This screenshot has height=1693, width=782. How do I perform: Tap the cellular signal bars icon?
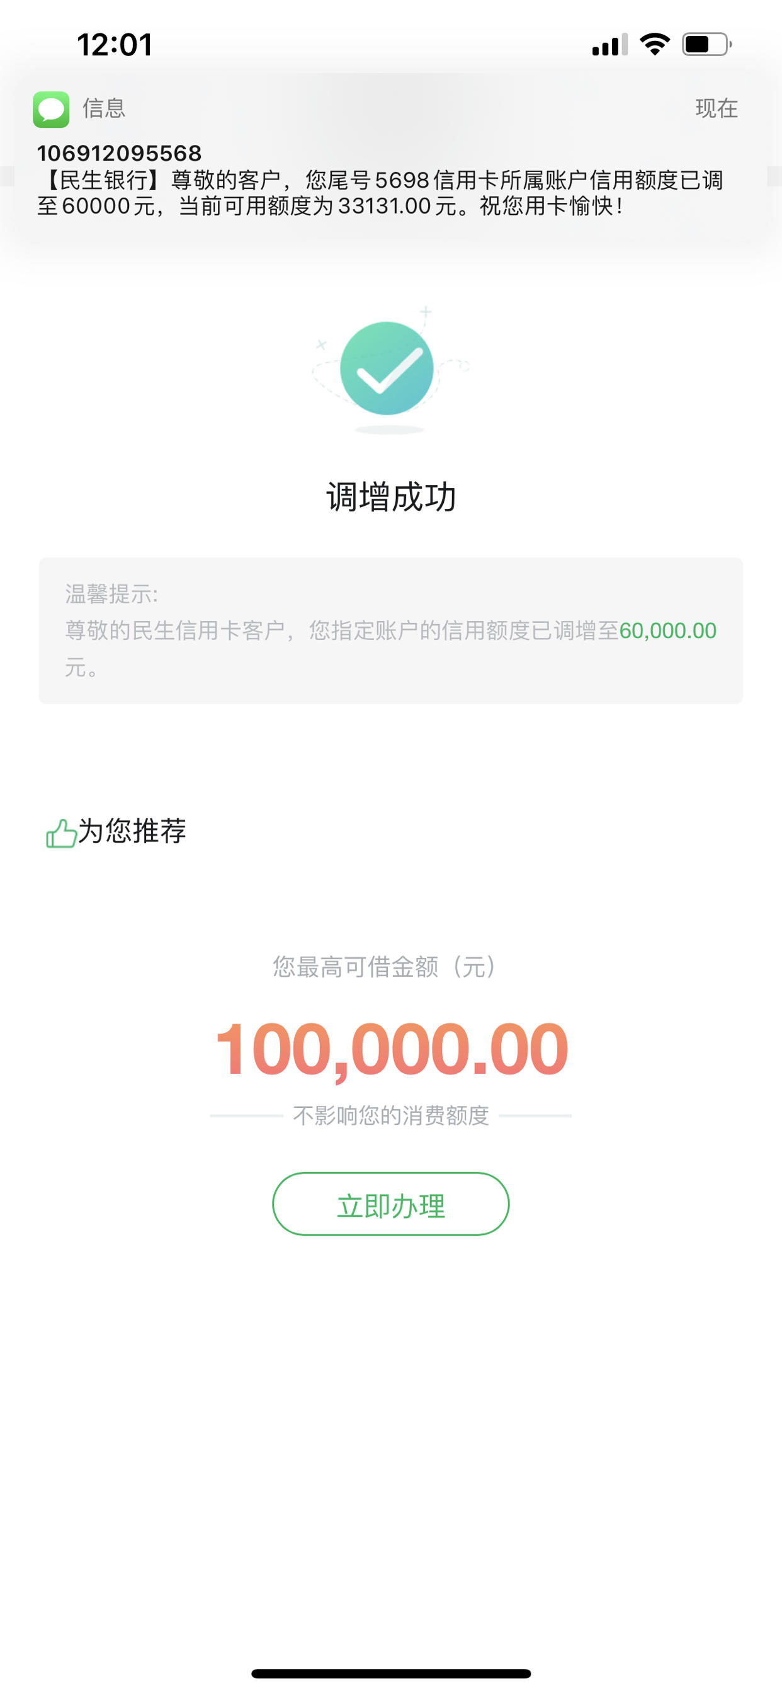coord(609,45)
